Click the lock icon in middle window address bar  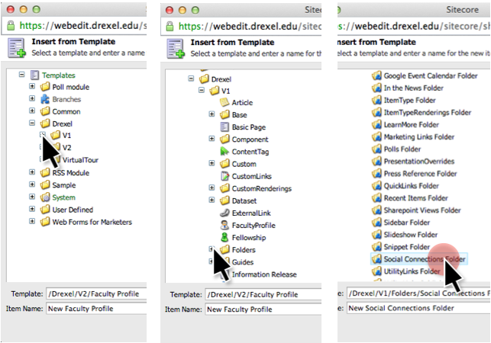click(170, 26)
